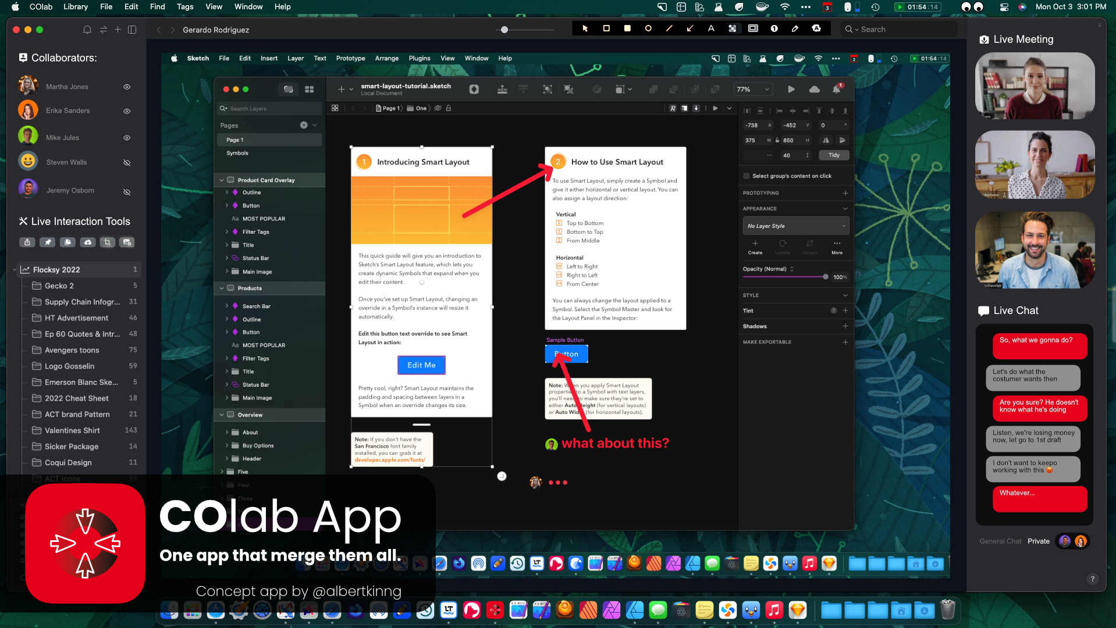Screen dimensions: 1116x628
Task: Toggle visibility for Martha Jones
Action: pyautogui.click(x=127, y=87)
